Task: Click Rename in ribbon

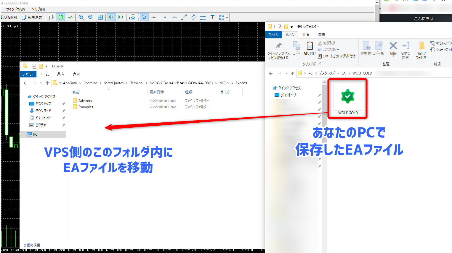Action: coord(405,51)
